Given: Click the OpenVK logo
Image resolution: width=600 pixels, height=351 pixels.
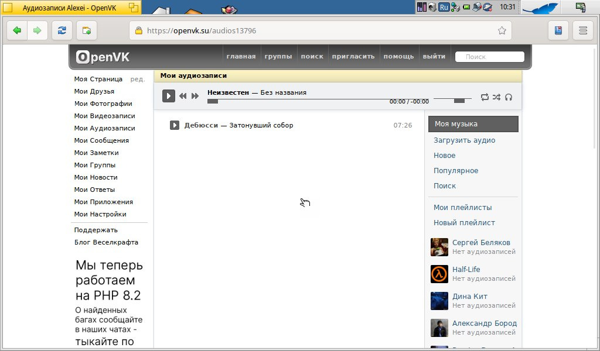Looking at the screenshot, I should 103,57.
